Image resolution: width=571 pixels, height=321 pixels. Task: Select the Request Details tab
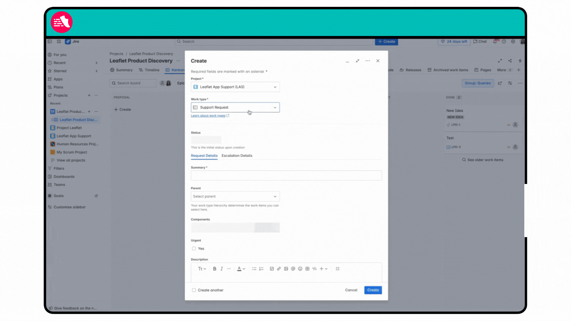pyautogui.click(x=204, y=156)
